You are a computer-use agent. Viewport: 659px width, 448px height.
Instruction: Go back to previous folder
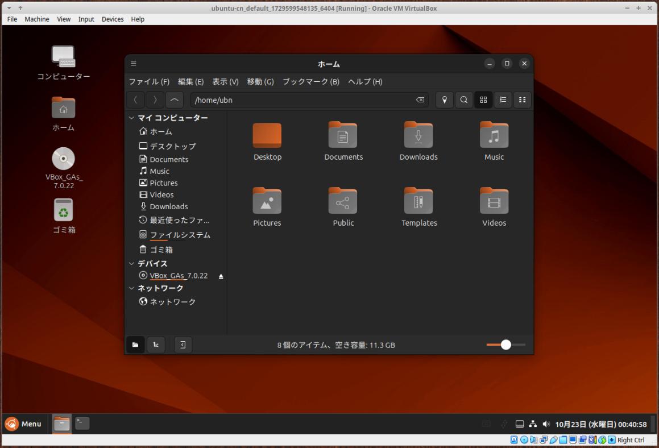point(135,100)
